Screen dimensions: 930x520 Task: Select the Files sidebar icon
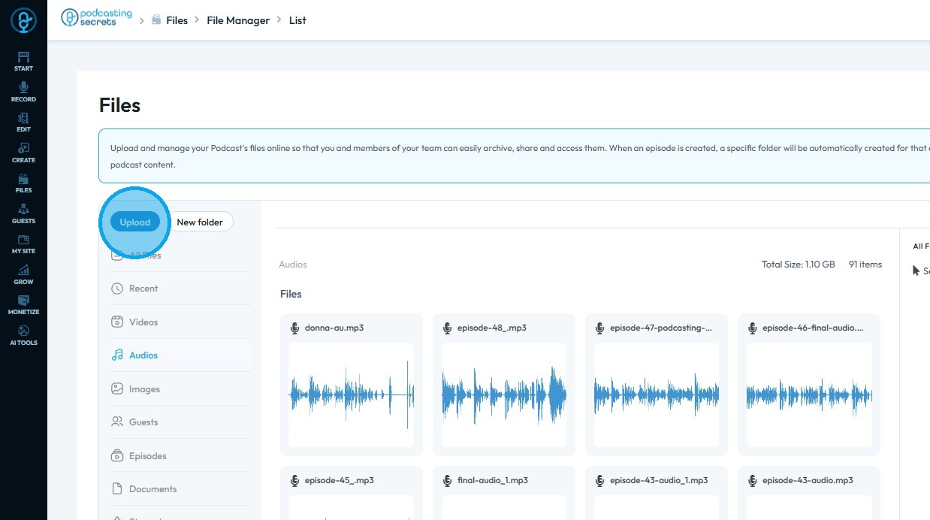23,183
